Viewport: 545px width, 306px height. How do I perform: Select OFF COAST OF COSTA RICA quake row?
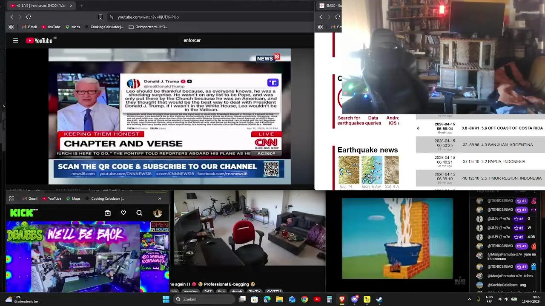(x=480, y=128)
